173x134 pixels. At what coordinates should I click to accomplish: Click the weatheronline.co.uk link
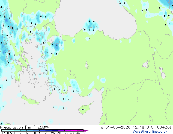coord(150,132)
